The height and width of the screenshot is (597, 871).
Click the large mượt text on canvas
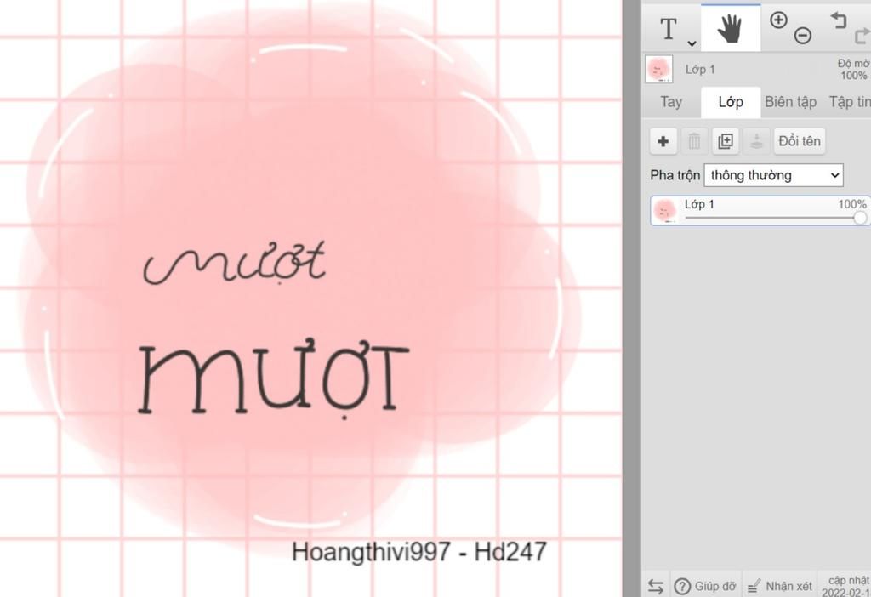coord(273,378)
